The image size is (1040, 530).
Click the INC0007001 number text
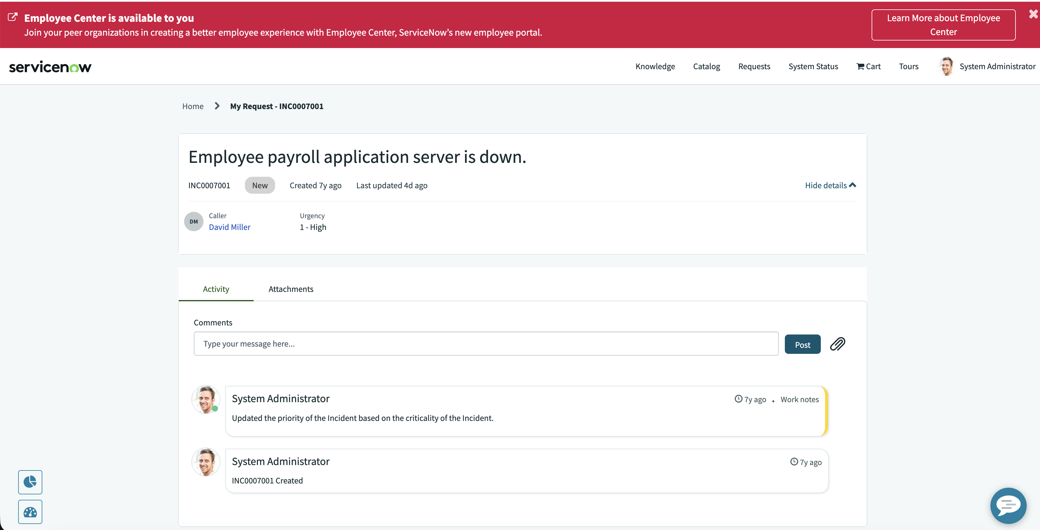pyautogui.click(x=209, y=185)
